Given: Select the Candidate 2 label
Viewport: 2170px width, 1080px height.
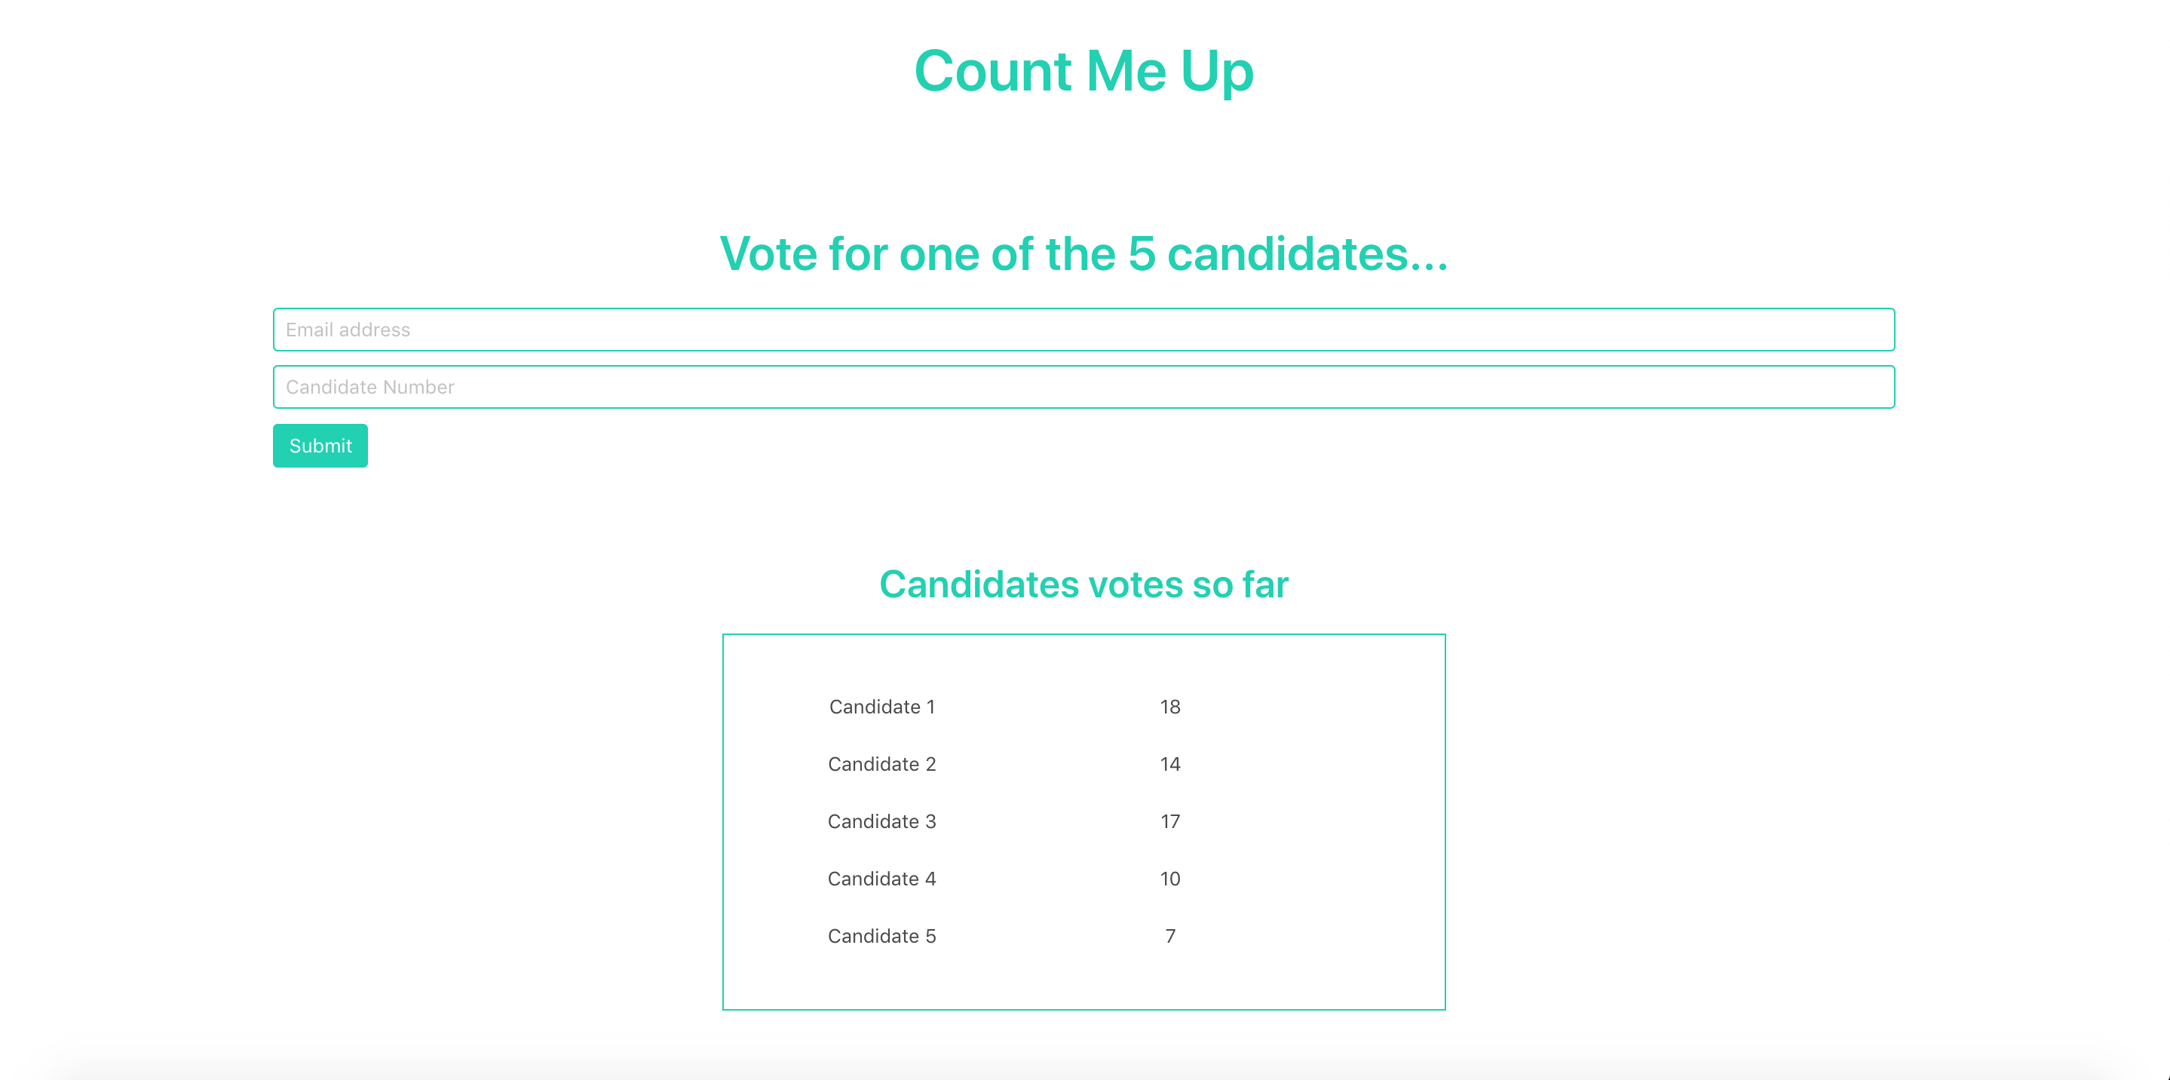Looking at the screenshot, I should pos(882,764).
